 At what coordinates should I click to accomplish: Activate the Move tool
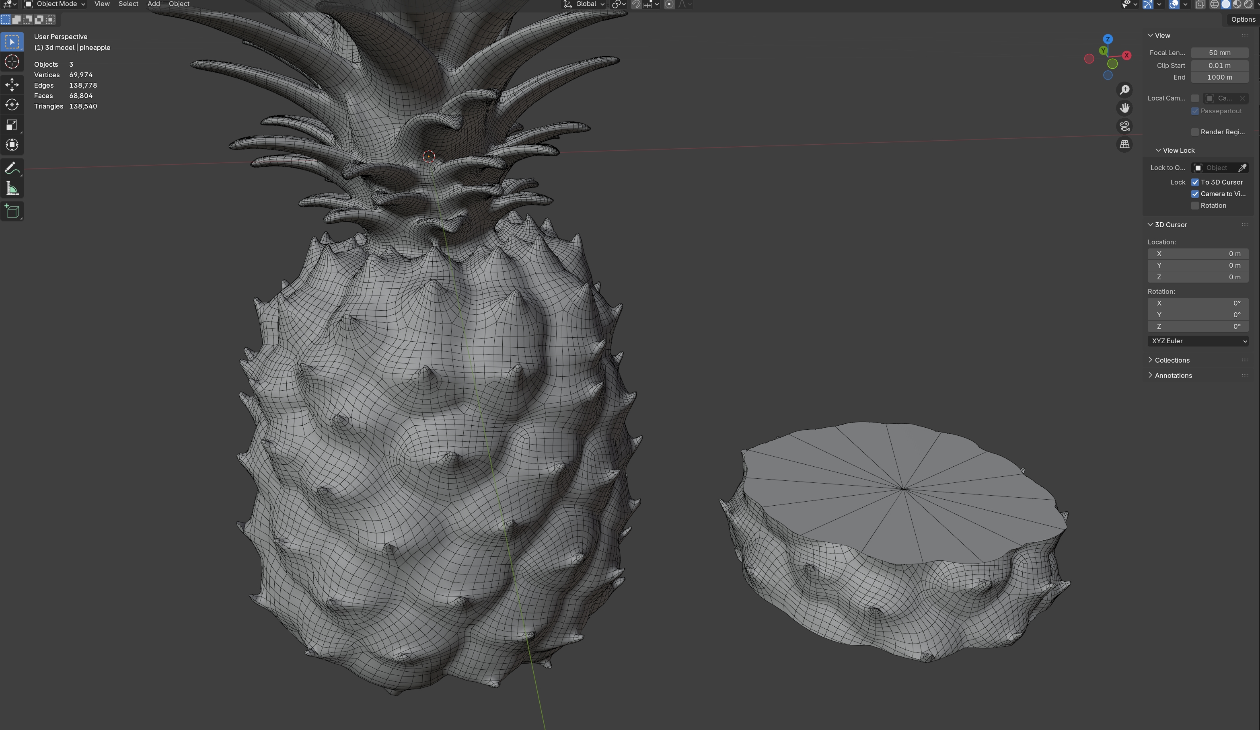coord(12,84)
